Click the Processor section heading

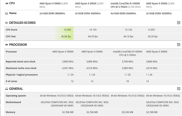(x=18, y=45)
